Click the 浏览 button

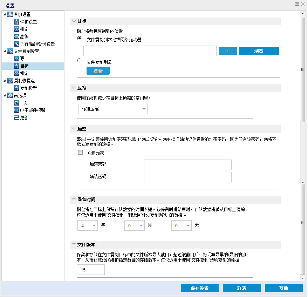(x=259, y=51)
